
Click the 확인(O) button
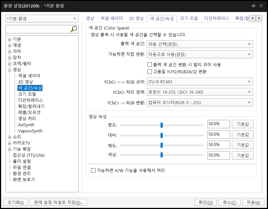pos(206,202)
